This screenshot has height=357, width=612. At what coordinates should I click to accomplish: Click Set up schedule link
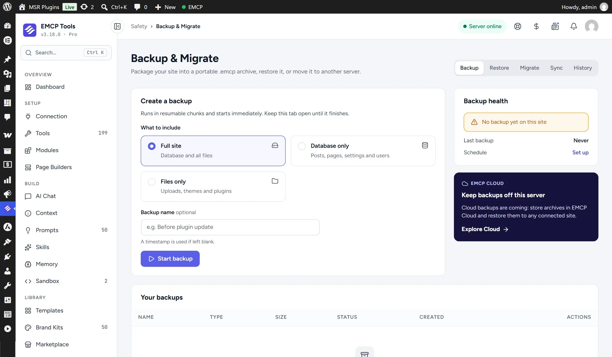(580, 152)
